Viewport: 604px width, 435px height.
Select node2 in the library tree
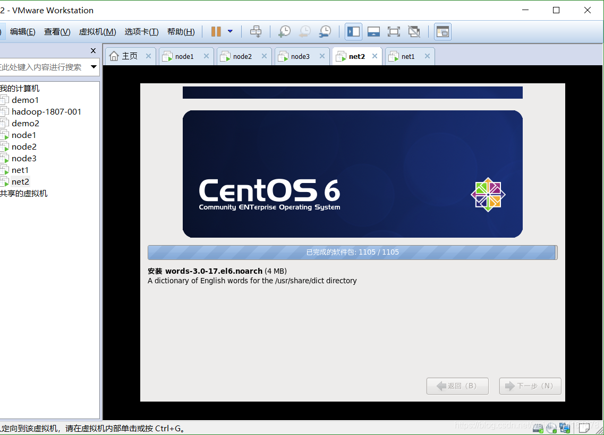pos(24,147)
